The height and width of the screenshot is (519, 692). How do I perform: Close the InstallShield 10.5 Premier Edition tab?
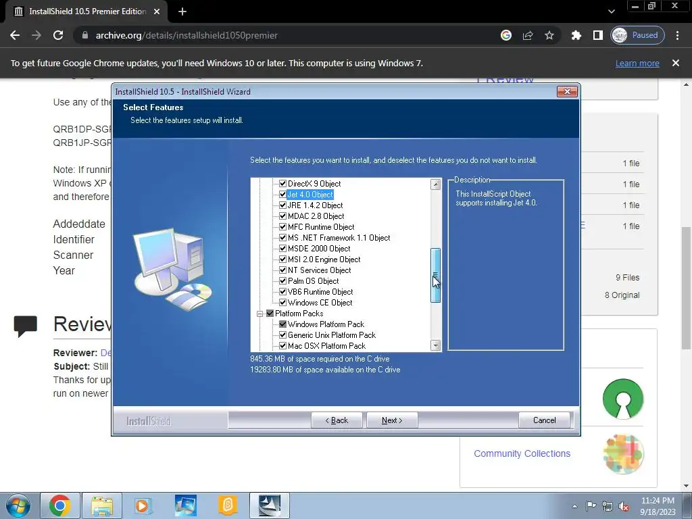pos(157,11)
